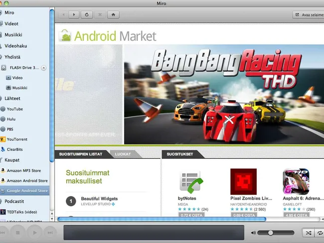324x243 pixels.
Task: Toggle repeat playback
Action: (x=320, y=233)
